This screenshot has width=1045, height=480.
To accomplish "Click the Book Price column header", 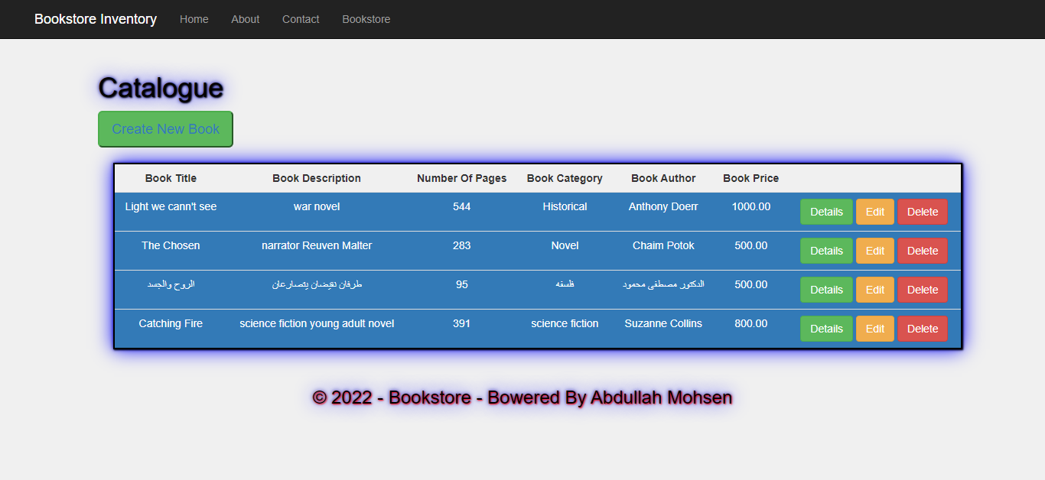I will click(750, 177).
